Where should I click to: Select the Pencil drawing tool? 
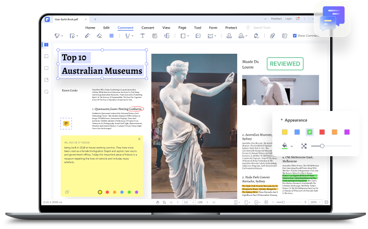(x=87, y=36)
